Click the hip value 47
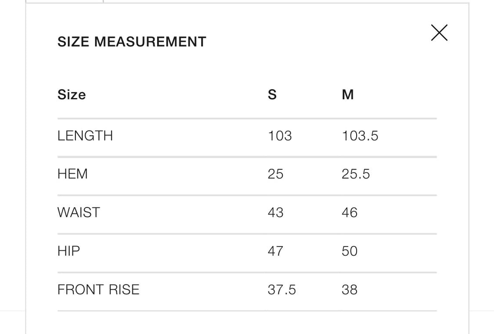The image size is (494, 334). pyautogui.click(x=275, y=251)
